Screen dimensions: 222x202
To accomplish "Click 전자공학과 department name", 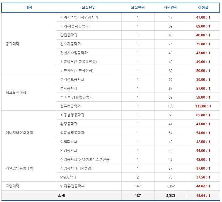I will tap(69, 89).
